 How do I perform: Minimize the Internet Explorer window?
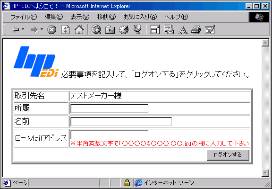tap(249, 6)
